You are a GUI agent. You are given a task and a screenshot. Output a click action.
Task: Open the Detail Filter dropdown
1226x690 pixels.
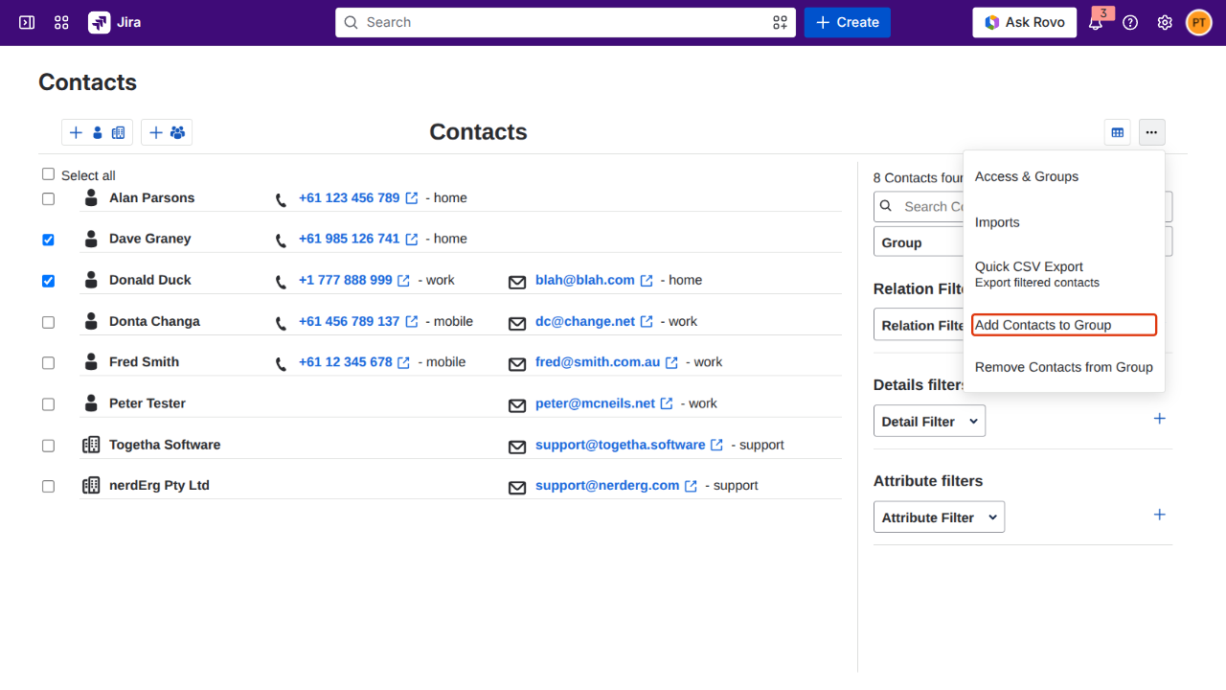pyautogui.click(x=929, y=422)
